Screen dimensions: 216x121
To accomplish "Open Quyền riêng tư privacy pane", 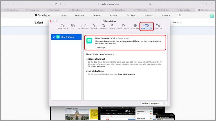I will click(123, 27).
